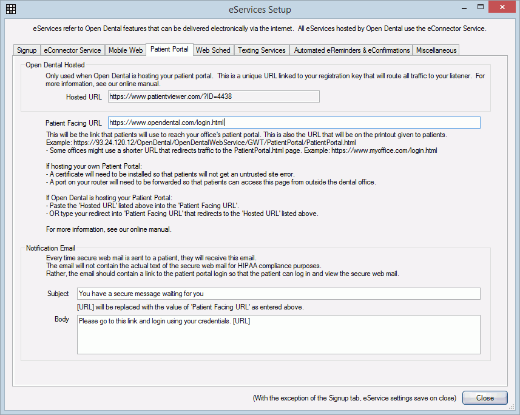Viewport: 520px width, 415px height.
Task: Click into the Hosted URL field
Action: (214, 96)
